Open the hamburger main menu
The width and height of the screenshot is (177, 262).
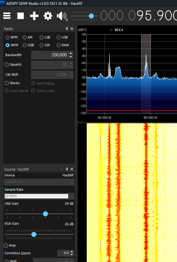click(x=7, y=16)
